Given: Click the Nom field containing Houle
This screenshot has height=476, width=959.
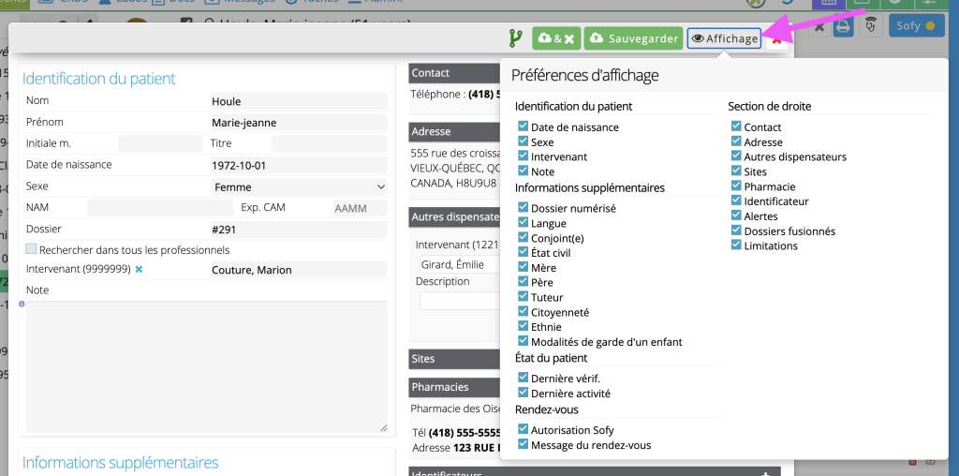Looking at the screenshot, I should pyautogui.click(x=299, y=101).
